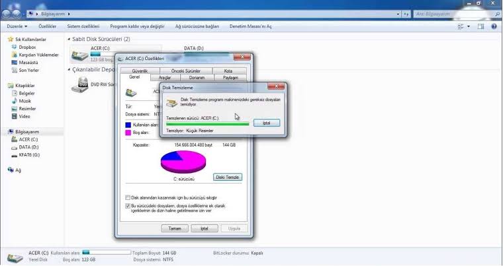Switch to Paylaşım tab
The width and height of the screenshot is (503, 266).
coord(230,77)
